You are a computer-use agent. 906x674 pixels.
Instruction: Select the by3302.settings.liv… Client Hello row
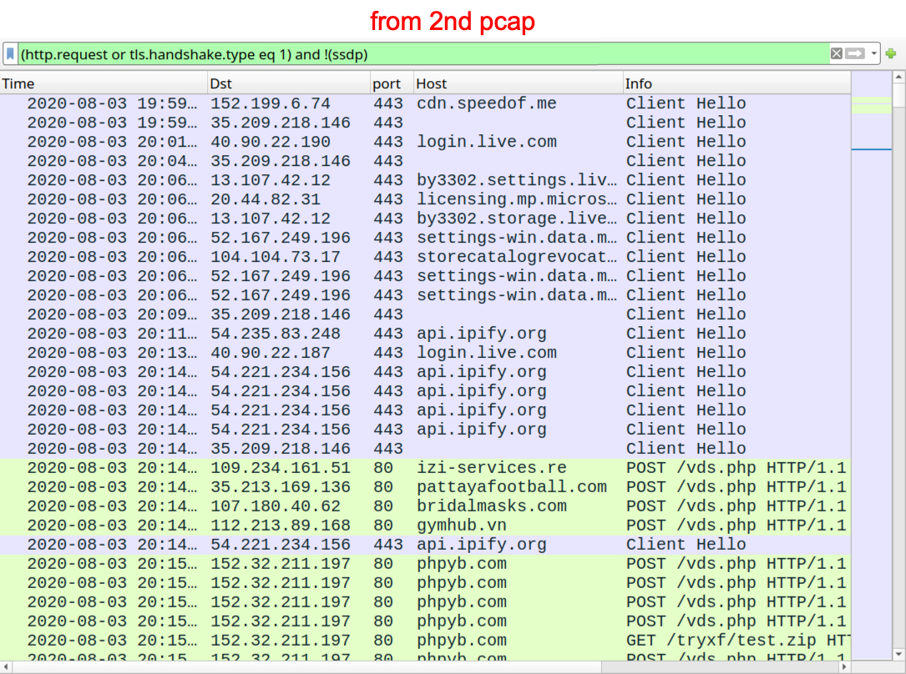coord(425,180)
